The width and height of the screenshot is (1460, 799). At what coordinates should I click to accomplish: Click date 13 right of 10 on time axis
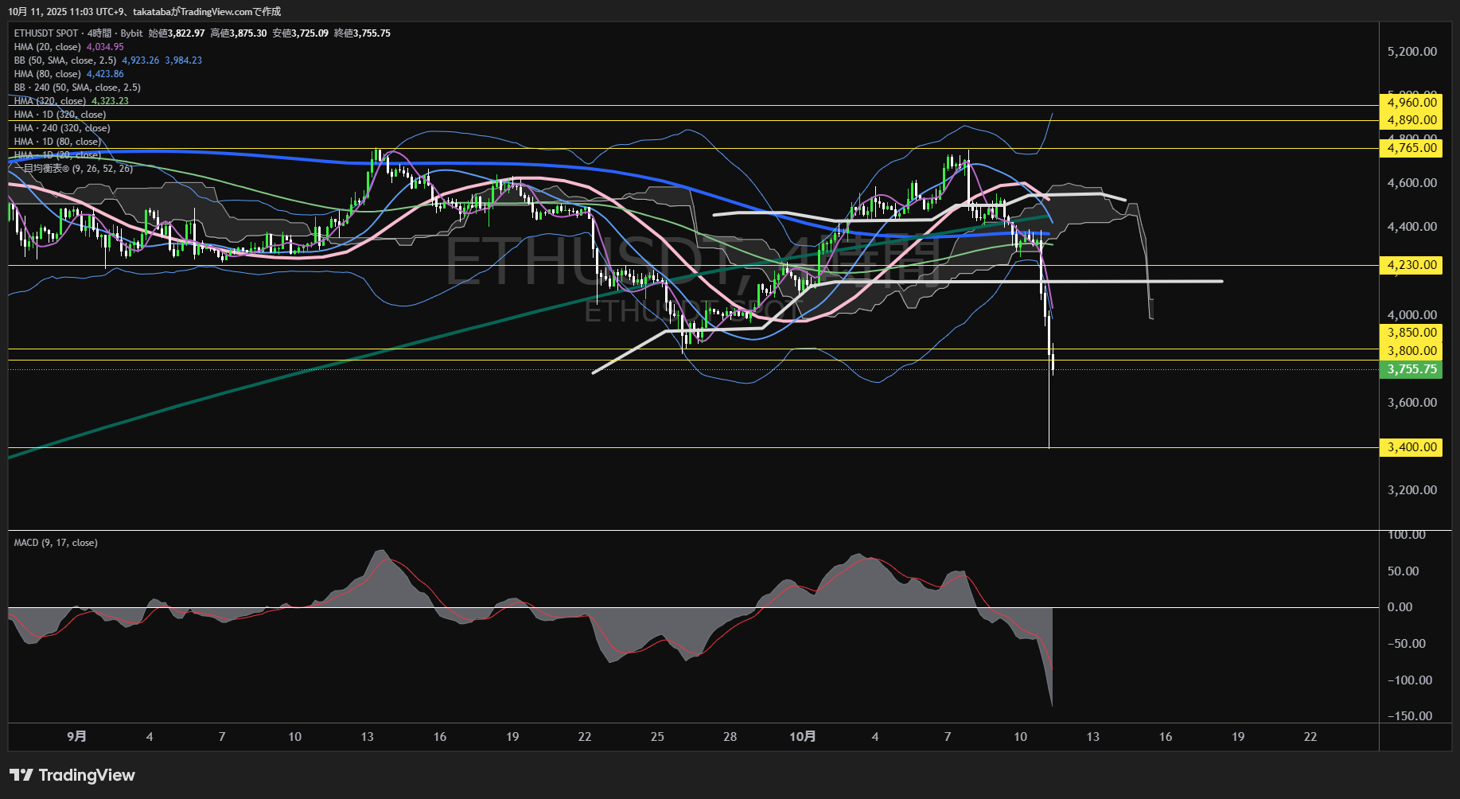pos(1092,737)
